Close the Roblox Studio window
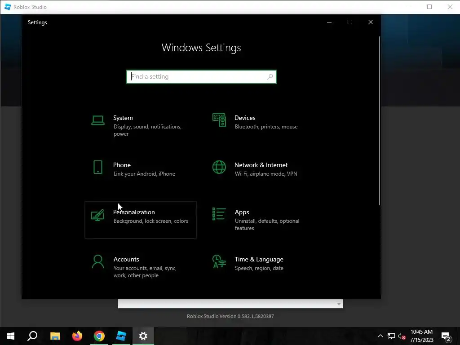This screenshot has height=345, width=460. click(x=450, y=7)
